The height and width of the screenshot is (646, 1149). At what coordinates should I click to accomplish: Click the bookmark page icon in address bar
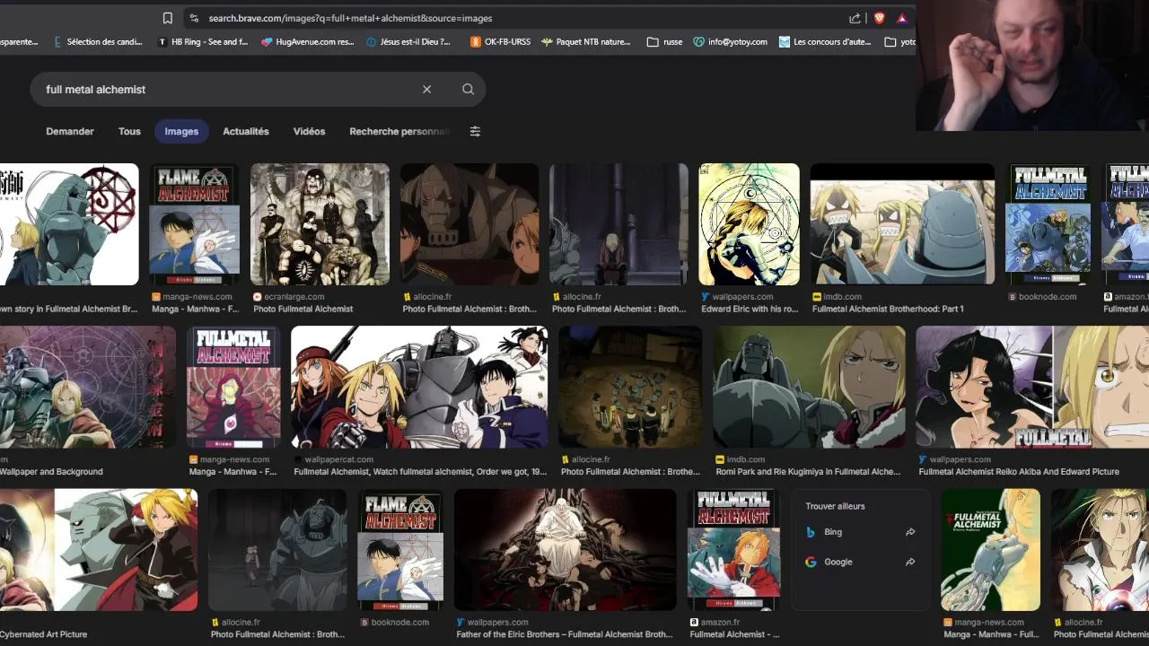coord(168,18)
